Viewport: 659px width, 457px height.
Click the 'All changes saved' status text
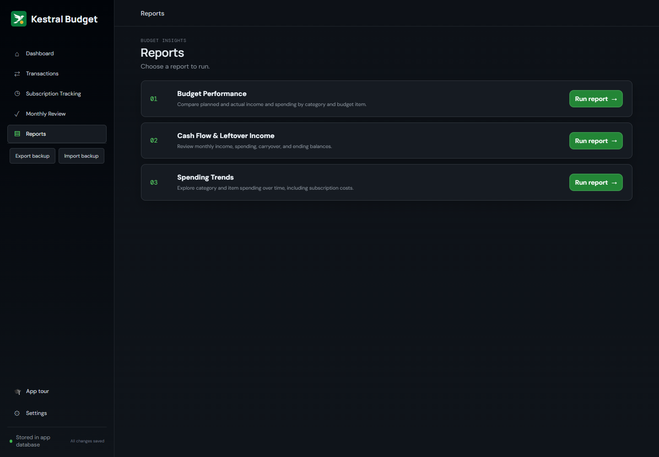point(87,441)
